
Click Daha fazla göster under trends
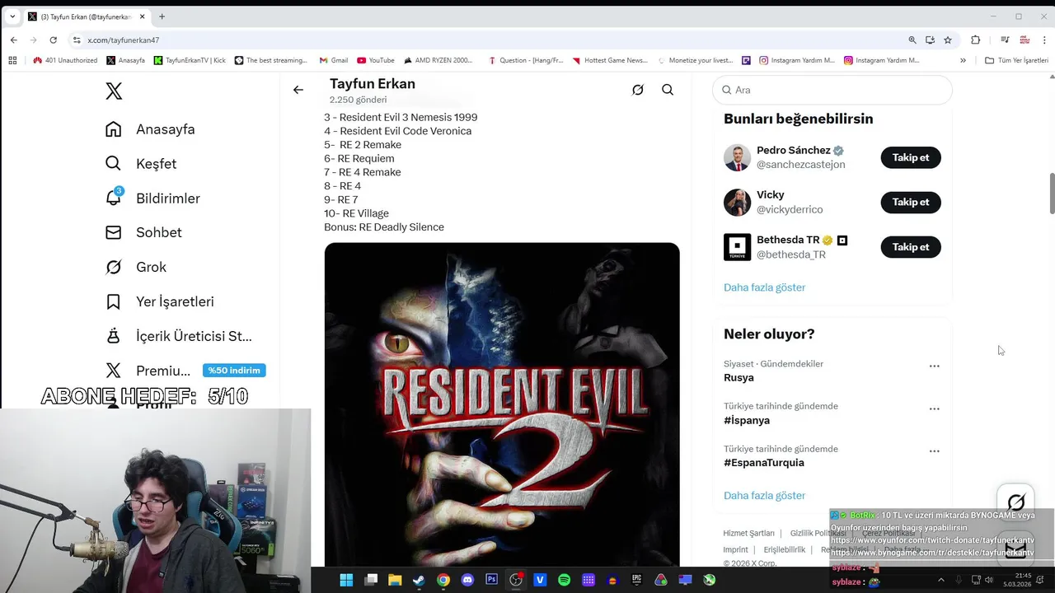764,496
